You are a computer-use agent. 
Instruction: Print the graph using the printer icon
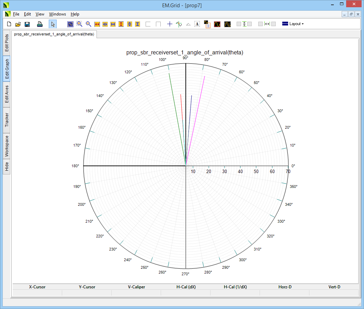(40, 24)
